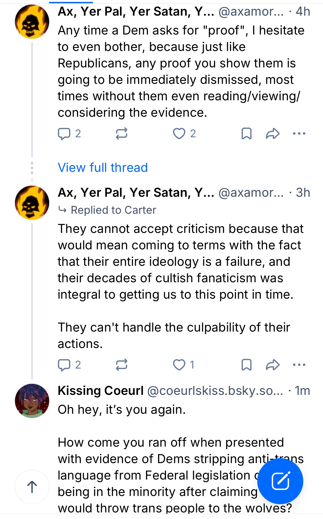Reply to the 3h criticism post

(x=64, y=365)
